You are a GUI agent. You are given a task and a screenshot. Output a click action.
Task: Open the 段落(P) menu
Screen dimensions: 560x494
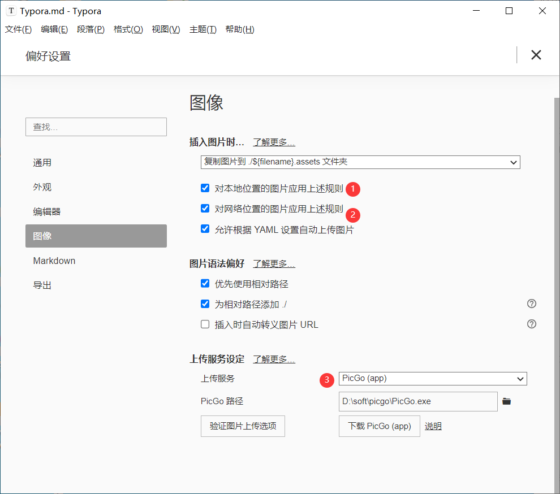coord(91,29)
